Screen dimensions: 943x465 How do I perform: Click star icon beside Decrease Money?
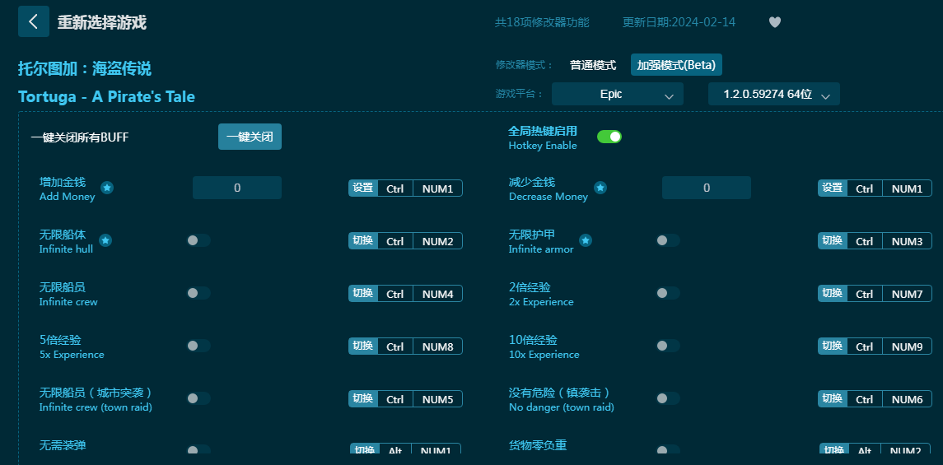coord(600,188)
